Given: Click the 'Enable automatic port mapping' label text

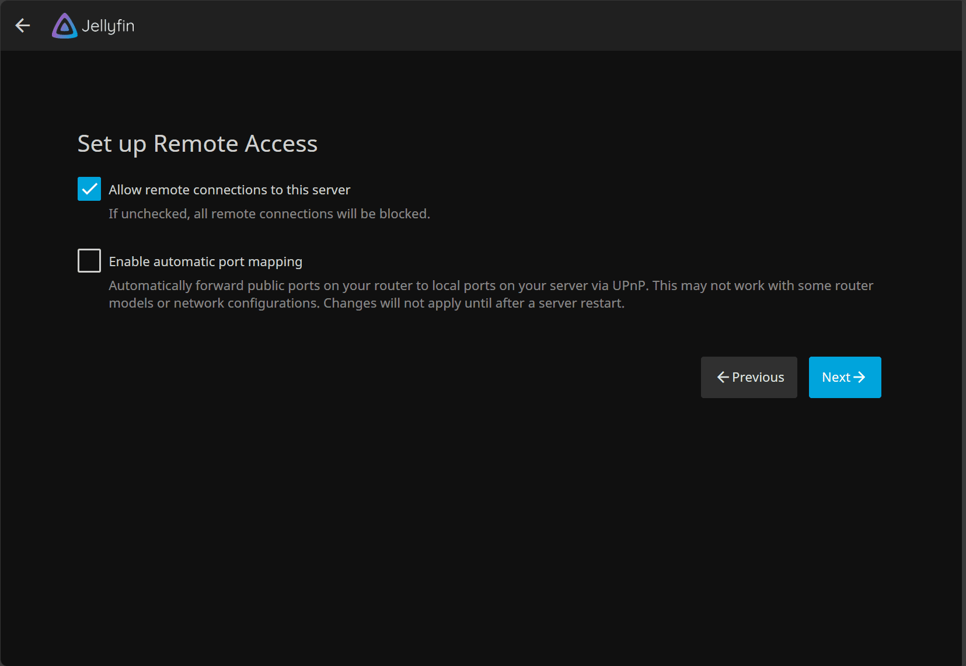Looking at the screenshot, I should pos(205,262).
